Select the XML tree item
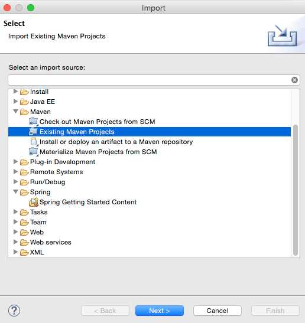Screen dimensions: 305x323 (x=37, y=252)
